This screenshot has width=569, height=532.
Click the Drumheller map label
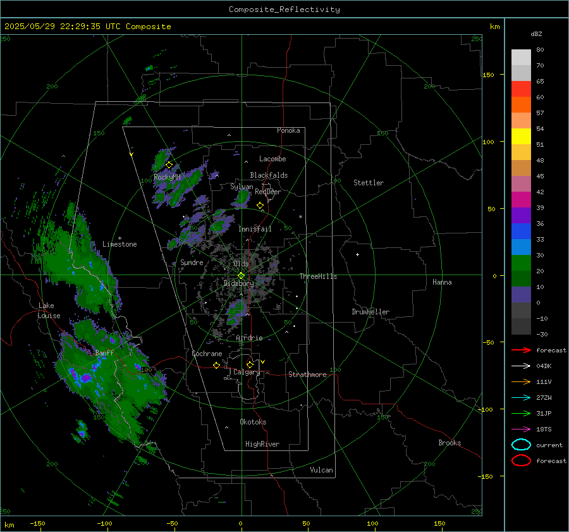(370, 312)
